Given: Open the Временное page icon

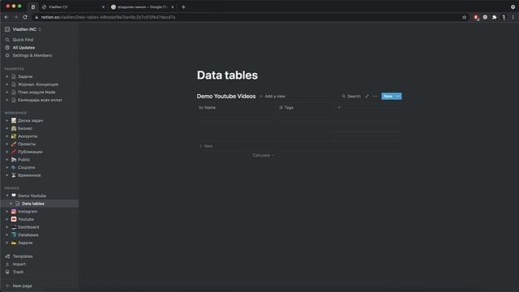Looking at the screenshot, I should pos(14,175).
